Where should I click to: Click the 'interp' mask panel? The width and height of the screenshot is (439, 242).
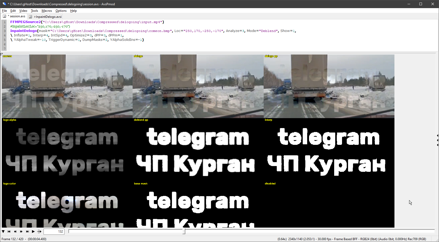(x=329, y=150)
